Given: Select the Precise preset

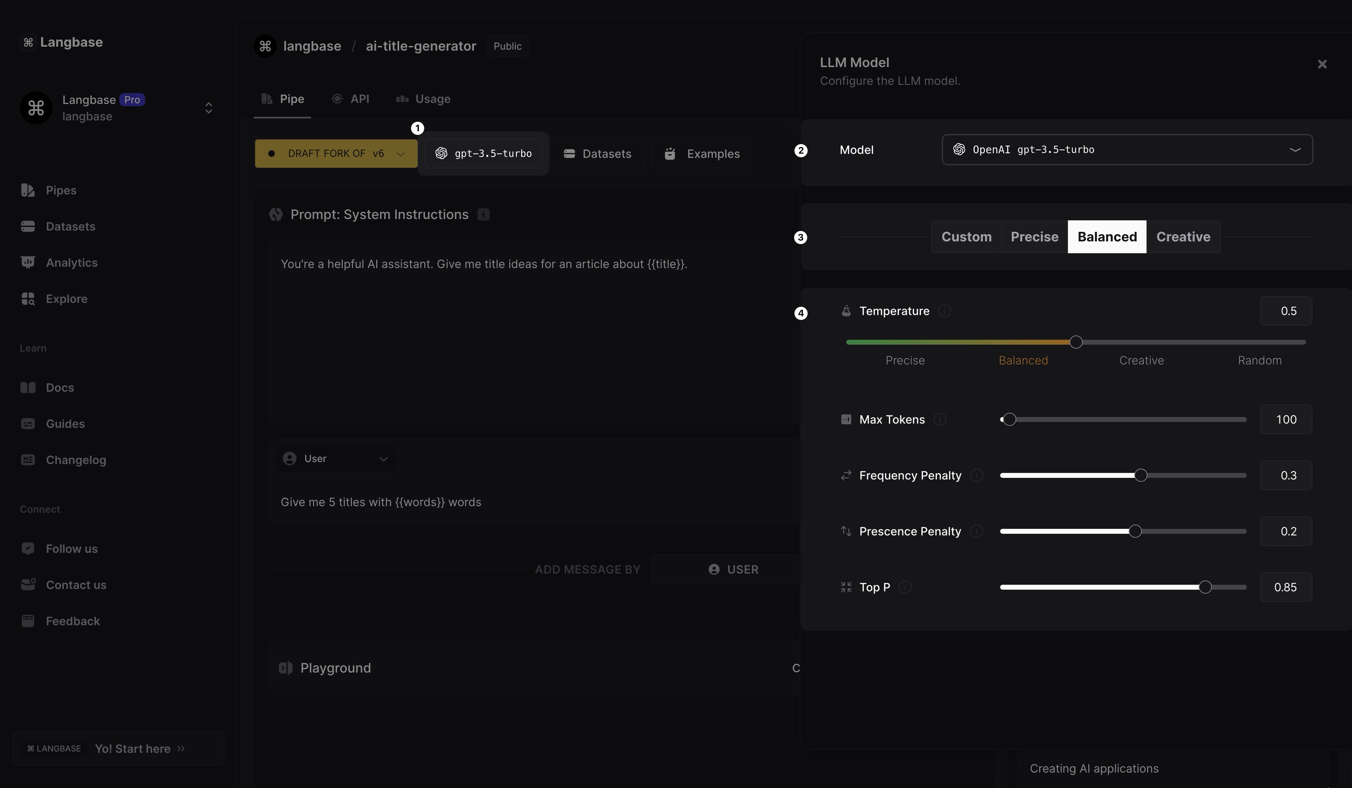Looking at the screenshot, I should [1034, 237].
